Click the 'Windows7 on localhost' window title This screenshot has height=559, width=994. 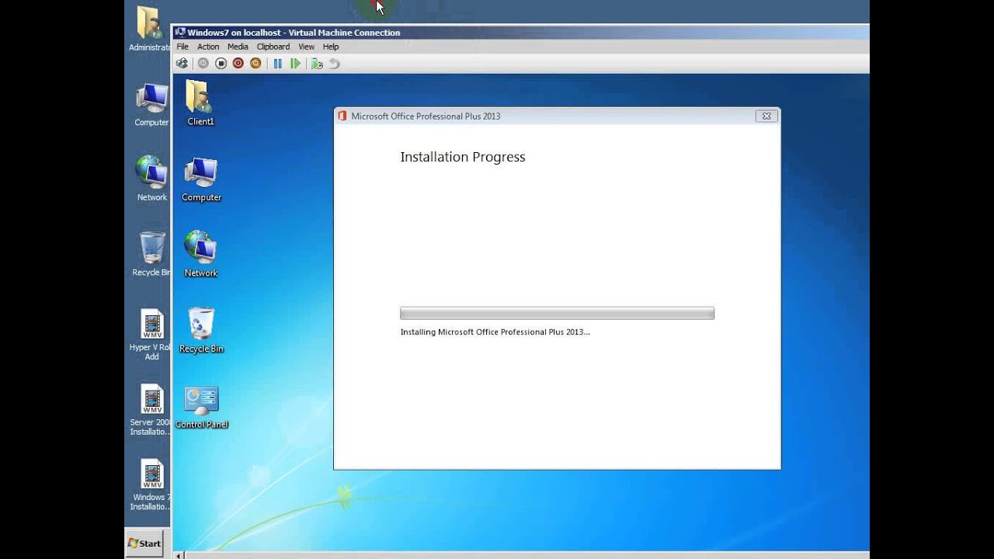[294, 33]
